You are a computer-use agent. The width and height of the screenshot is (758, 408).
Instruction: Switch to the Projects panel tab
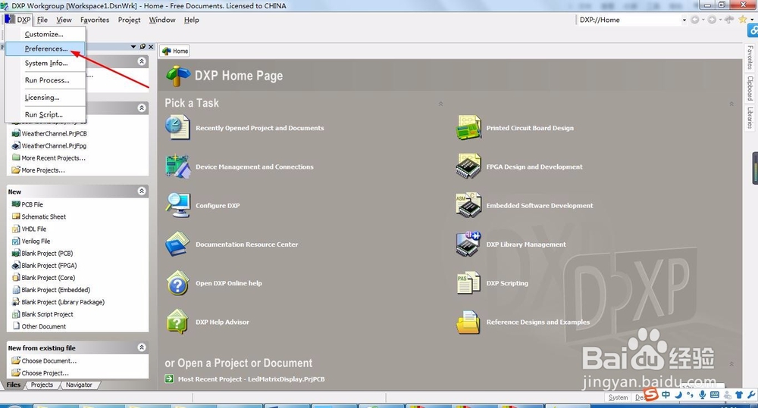[42, 385]
